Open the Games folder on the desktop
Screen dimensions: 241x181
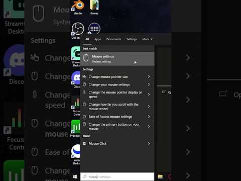click(x=94, y=6)
